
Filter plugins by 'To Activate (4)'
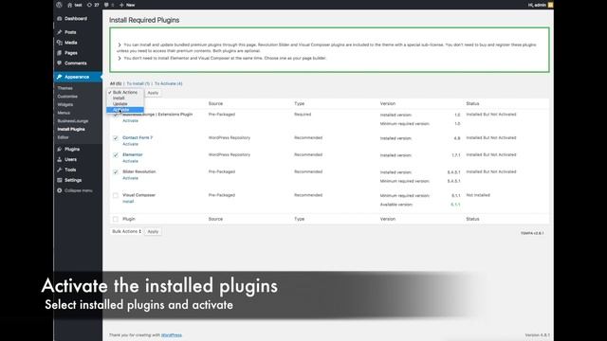(x=169, y=83)
